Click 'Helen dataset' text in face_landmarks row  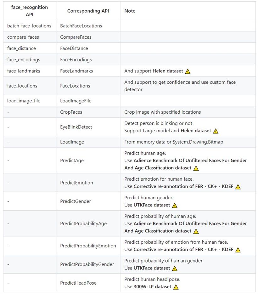tap(168, 71)
